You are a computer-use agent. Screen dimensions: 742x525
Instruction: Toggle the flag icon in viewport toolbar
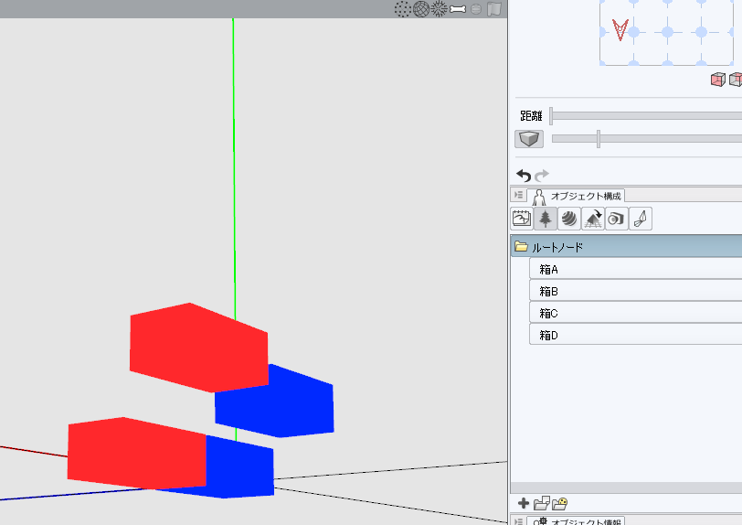[x=494, y=9]
